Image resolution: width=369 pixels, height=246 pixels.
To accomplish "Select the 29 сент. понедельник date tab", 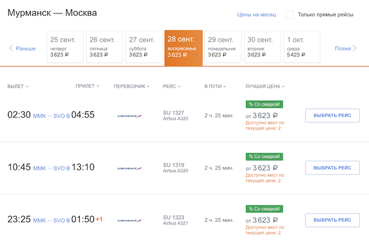I will (223, 47).
